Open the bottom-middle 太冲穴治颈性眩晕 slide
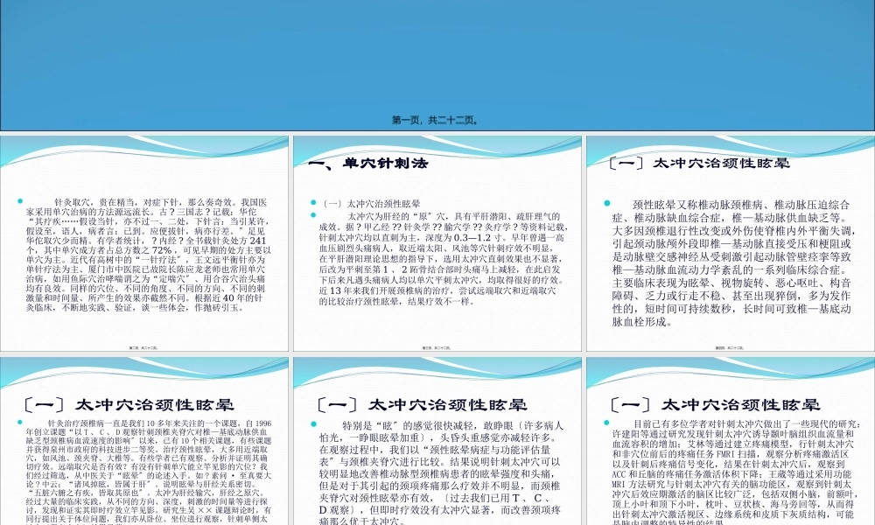 point(436,437)
